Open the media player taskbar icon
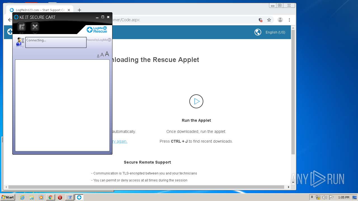This screenshot has width=358, height=201. click(x=41, y=197)
